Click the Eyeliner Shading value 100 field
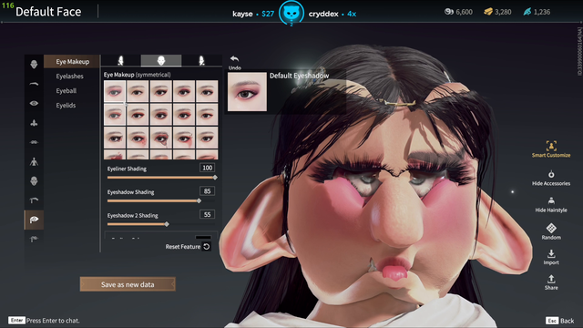 coord(207,168)
